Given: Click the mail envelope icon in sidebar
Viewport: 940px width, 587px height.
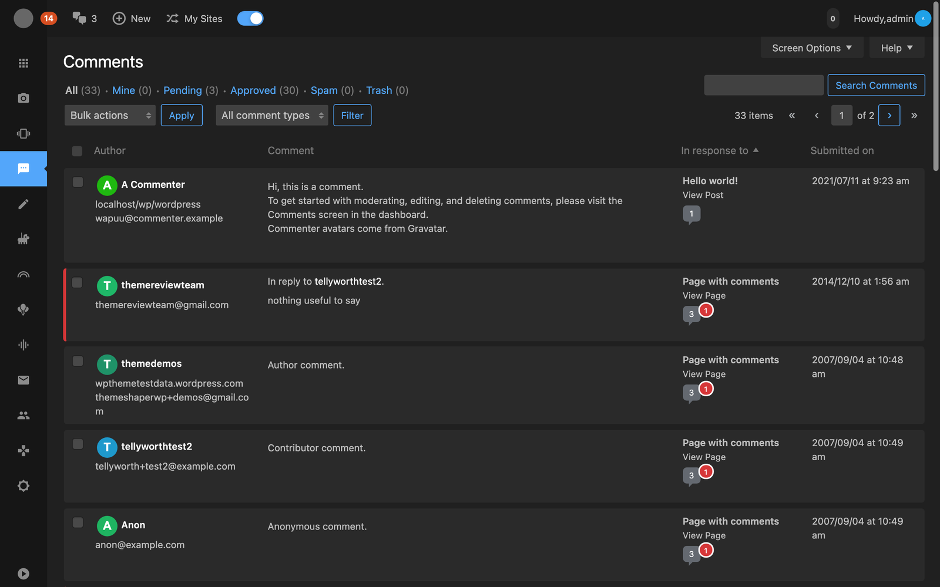Looking at the screenshot, I should tap(23, 380).
